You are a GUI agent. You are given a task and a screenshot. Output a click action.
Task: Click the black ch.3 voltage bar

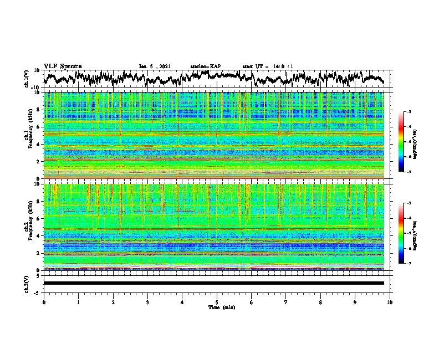coord(214,283)
